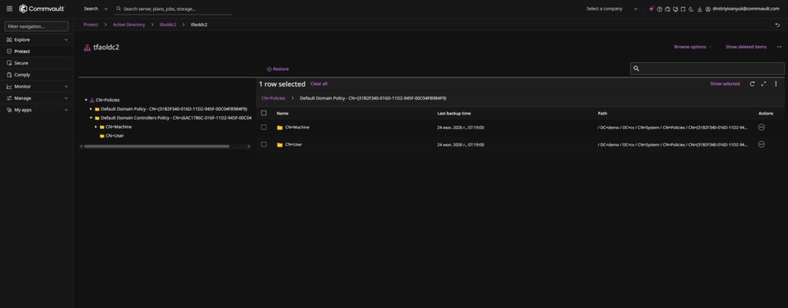Viewport: 788px width, 308px height.
Task: Click Clear all selection link
Action: (319, 84)
